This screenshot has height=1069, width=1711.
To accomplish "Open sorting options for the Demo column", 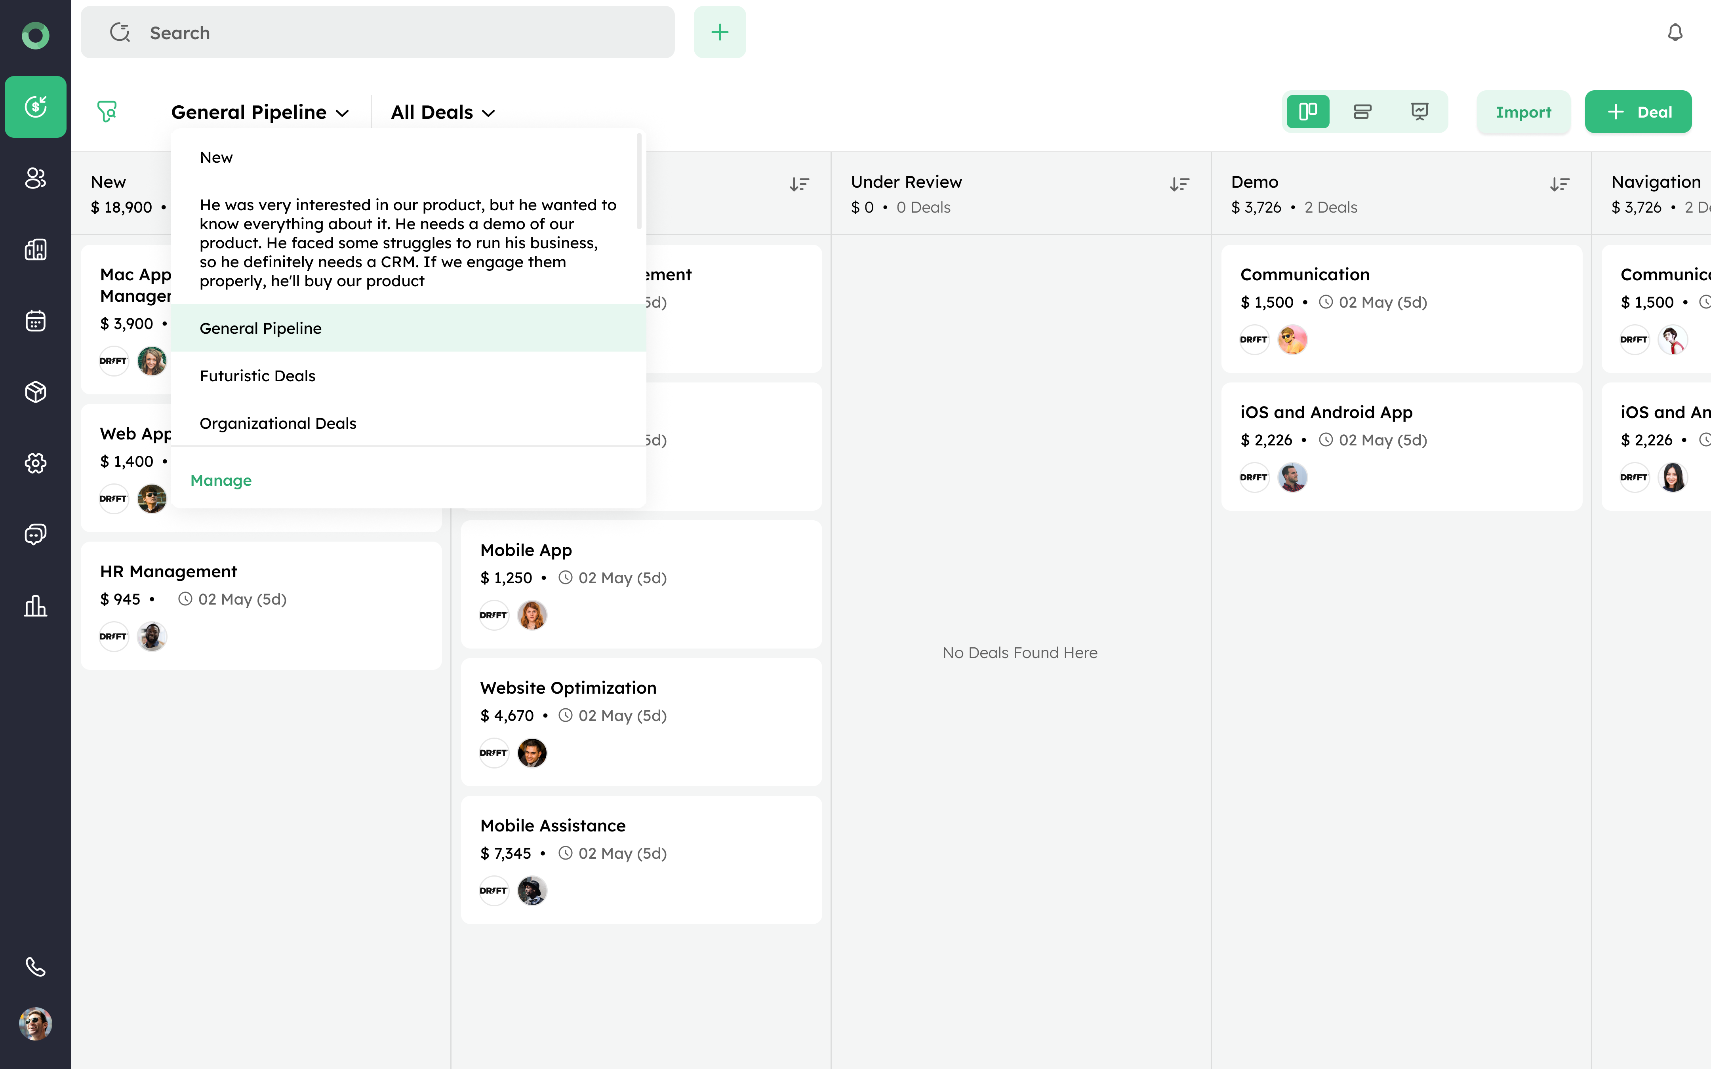I will [1559, 184].
